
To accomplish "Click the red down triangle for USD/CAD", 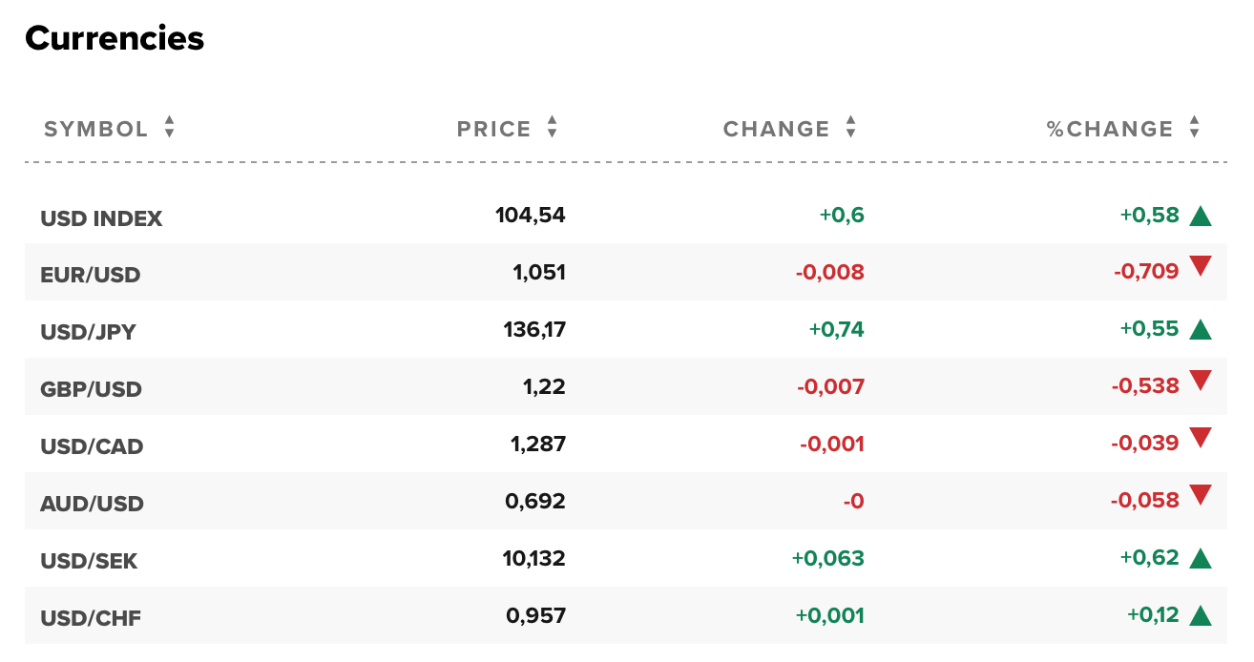I will click(x=1201, y=439).
